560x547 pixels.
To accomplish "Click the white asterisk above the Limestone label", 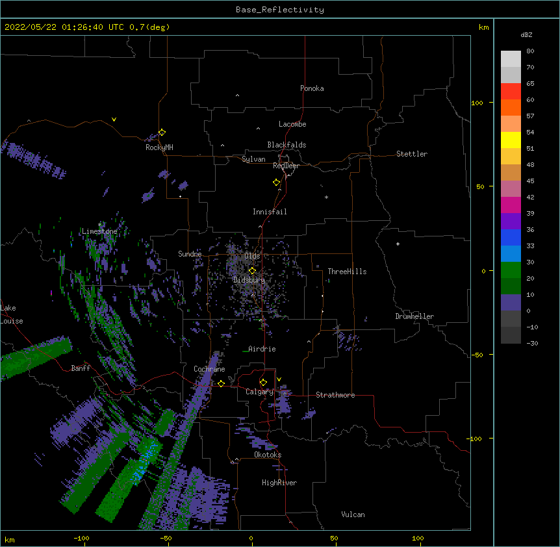I will 99,225.
